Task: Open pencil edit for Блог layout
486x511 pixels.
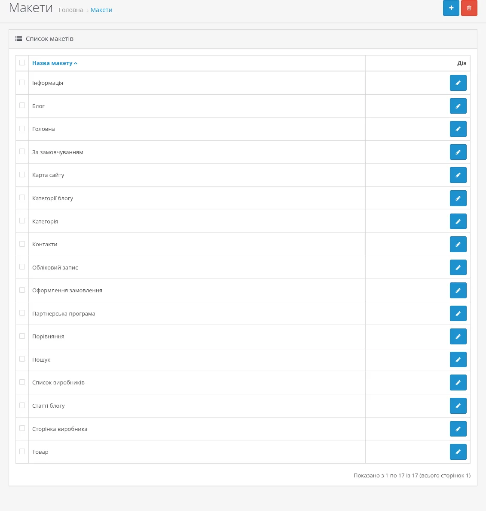Action: [x=458, y=106]
